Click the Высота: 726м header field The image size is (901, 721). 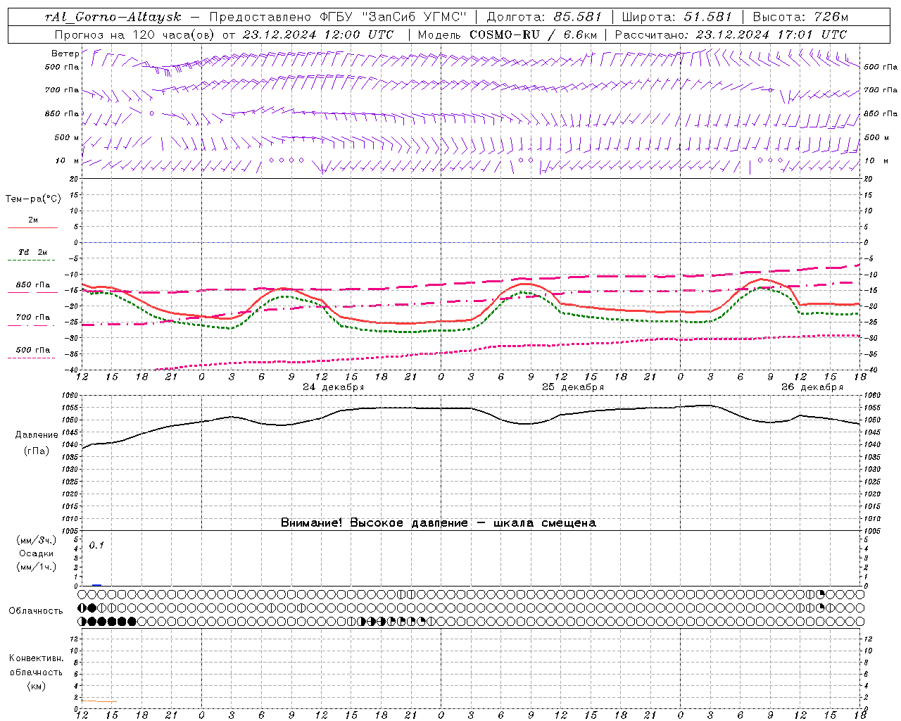click(800, 17)
